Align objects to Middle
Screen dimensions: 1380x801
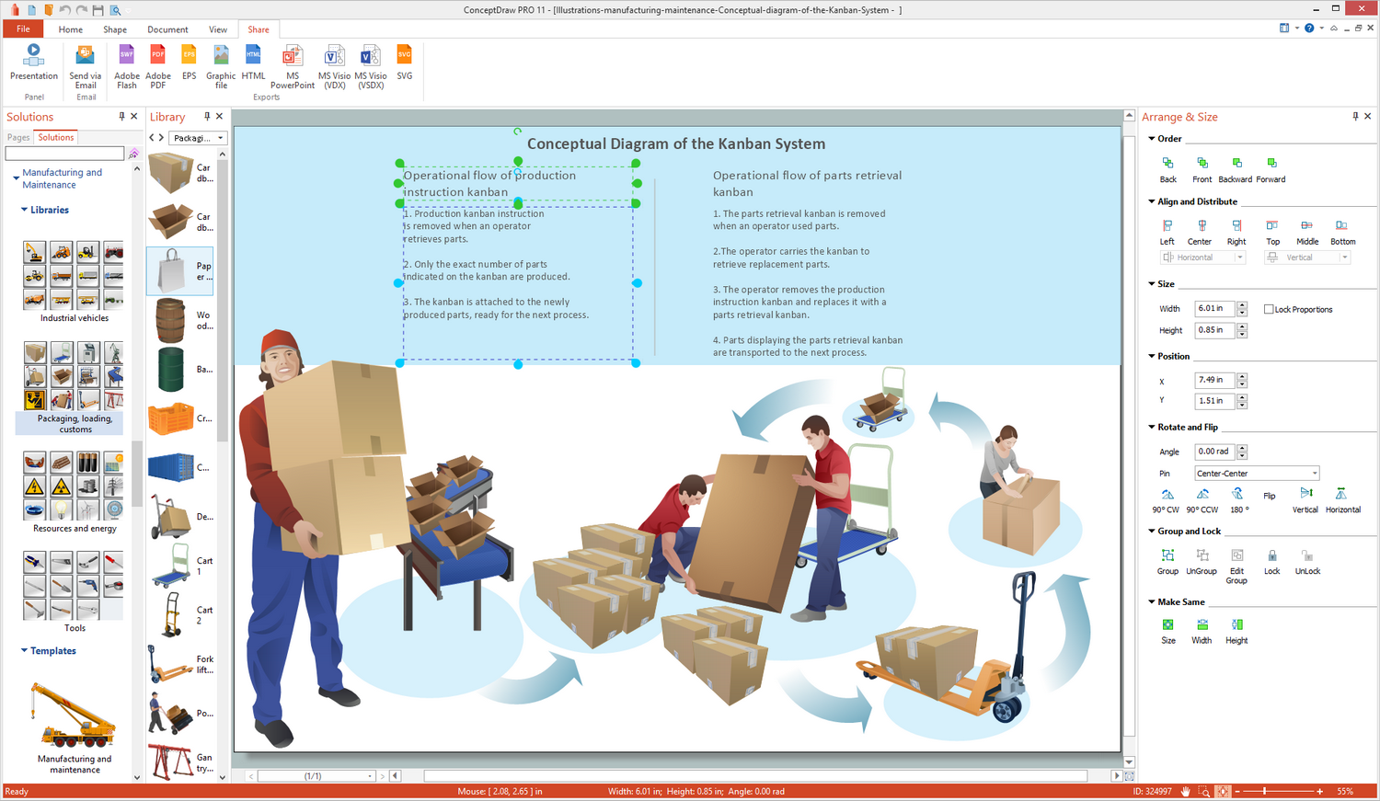[1307, 232]
